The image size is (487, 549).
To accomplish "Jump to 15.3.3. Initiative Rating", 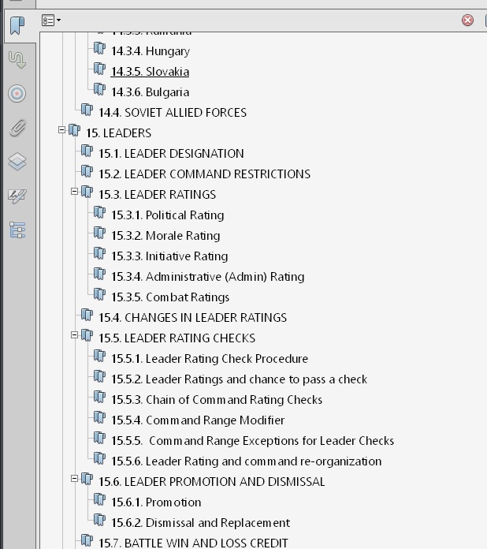I will pos(169,256).
